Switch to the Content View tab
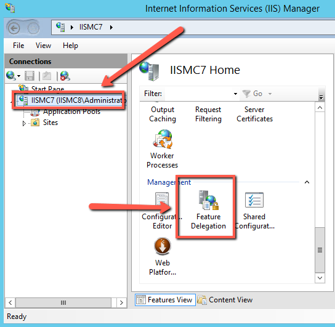The image size is (335, 327). [225, 300]
